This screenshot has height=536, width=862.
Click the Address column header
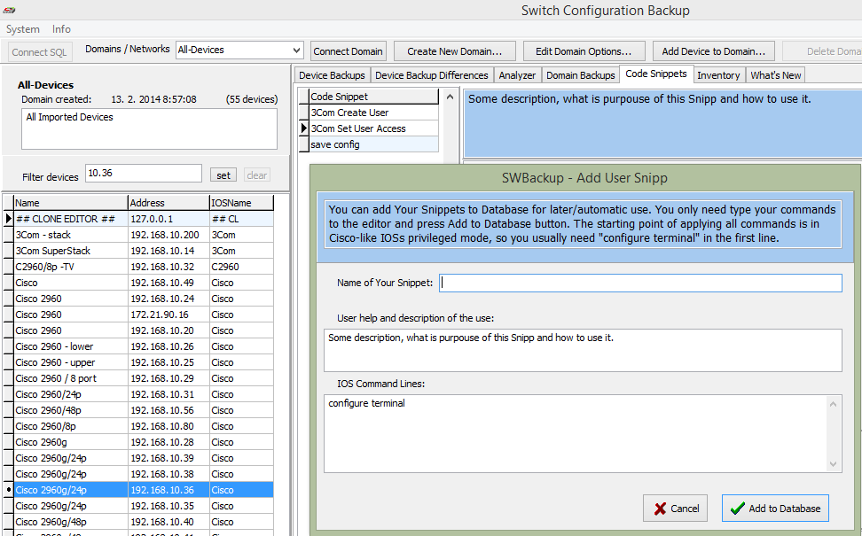168,203
